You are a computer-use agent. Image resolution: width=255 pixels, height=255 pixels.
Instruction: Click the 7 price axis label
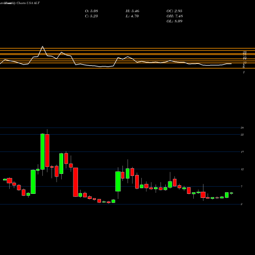[x=242, y=187]
